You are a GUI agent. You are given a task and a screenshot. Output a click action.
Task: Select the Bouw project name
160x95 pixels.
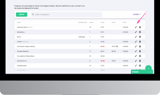click(19, 37)
